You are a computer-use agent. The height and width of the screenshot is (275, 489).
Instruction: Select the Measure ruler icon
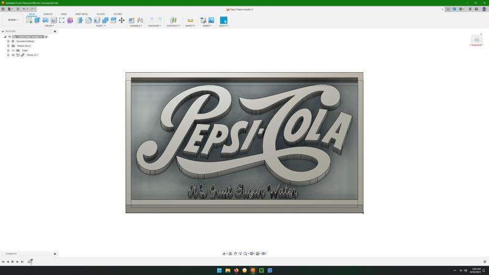point(190,20)
